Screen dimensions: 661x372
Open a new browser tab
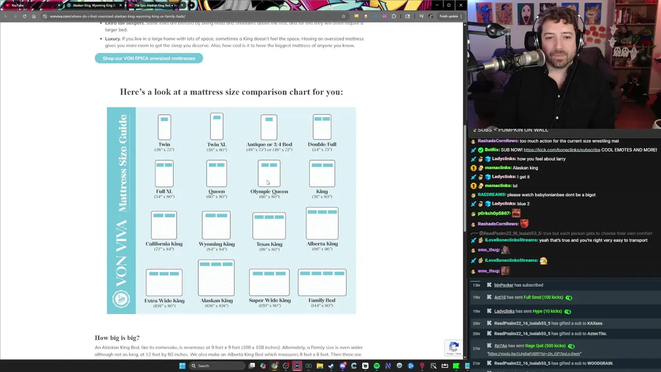(x=192, y=5)
